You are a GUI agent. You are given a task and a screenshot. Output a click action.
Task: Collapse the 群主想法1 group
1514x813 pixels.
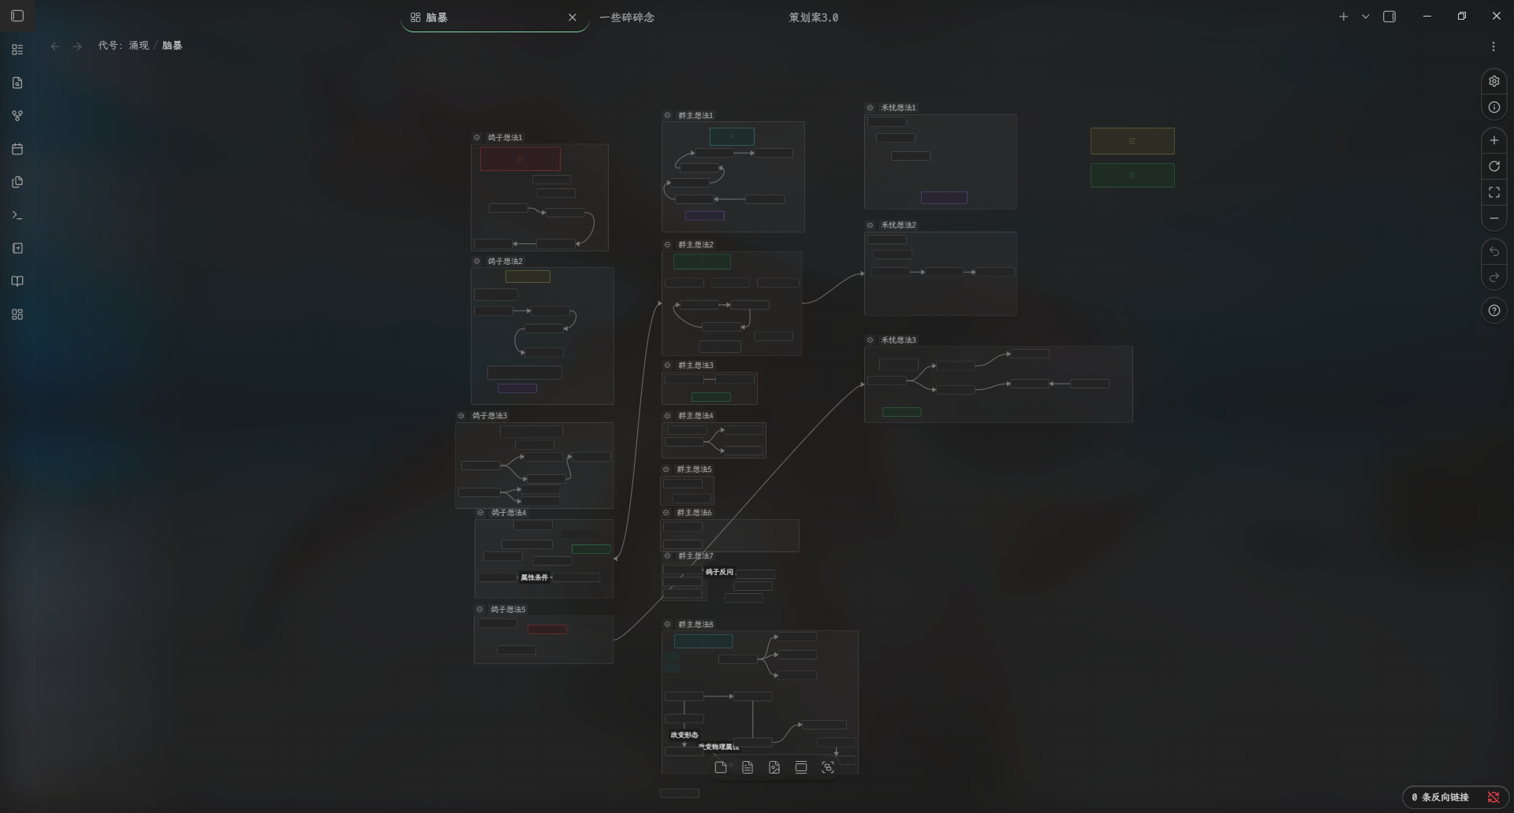[667, 116]
